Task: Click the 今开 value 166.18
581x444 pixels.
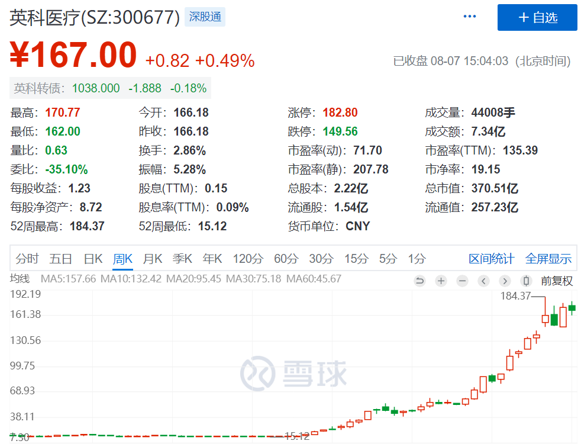Action: (x=191, y=112)
